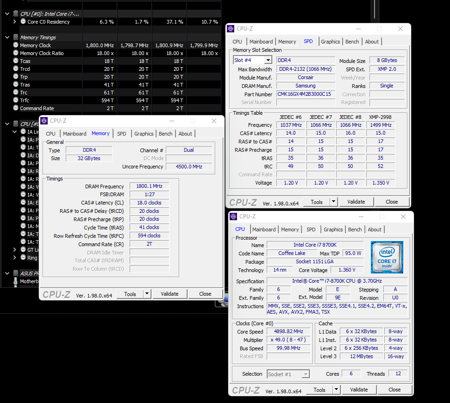
Task: Click Validate button in Memory window
Action: (x=169, y=294)
